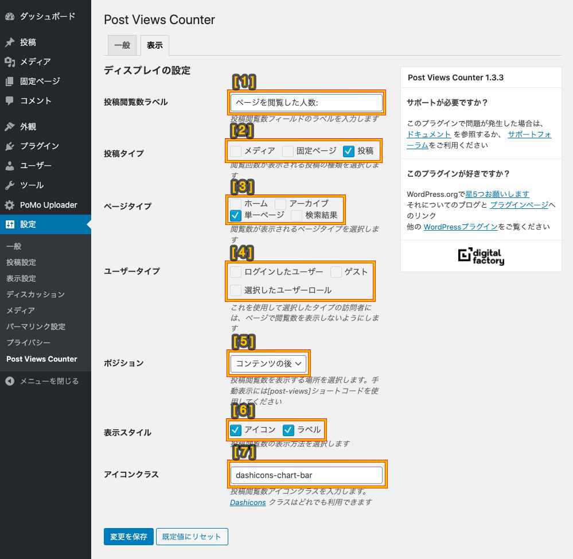Open 表示設定 in settings submenu
This screenshot has width=573, height=559.
[x=21, y=278]
